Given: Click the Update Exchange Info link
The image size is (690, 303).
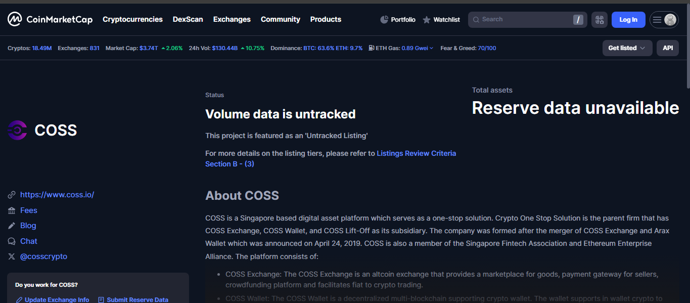Looking at the screenshot, I should tap(57, 299).
